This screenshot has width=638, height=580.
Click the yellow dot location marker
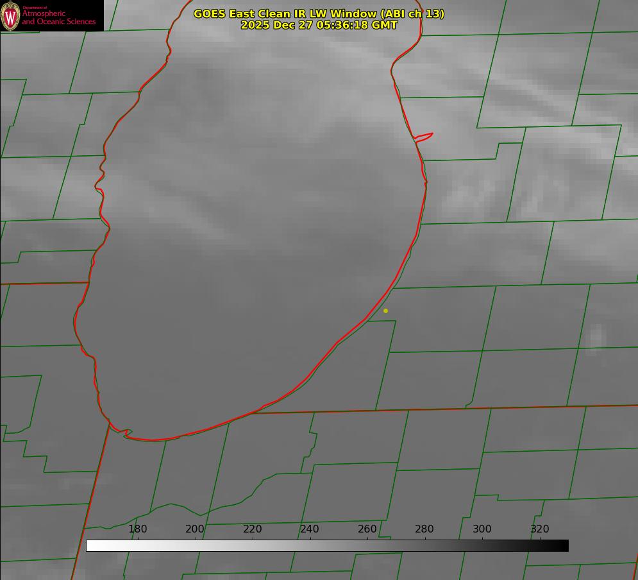point(385,311)
